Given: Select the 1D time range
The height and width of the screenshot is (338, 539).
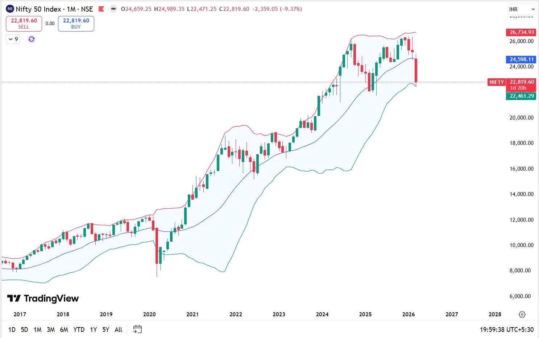Looking at the screenshot, I should 12,330.
